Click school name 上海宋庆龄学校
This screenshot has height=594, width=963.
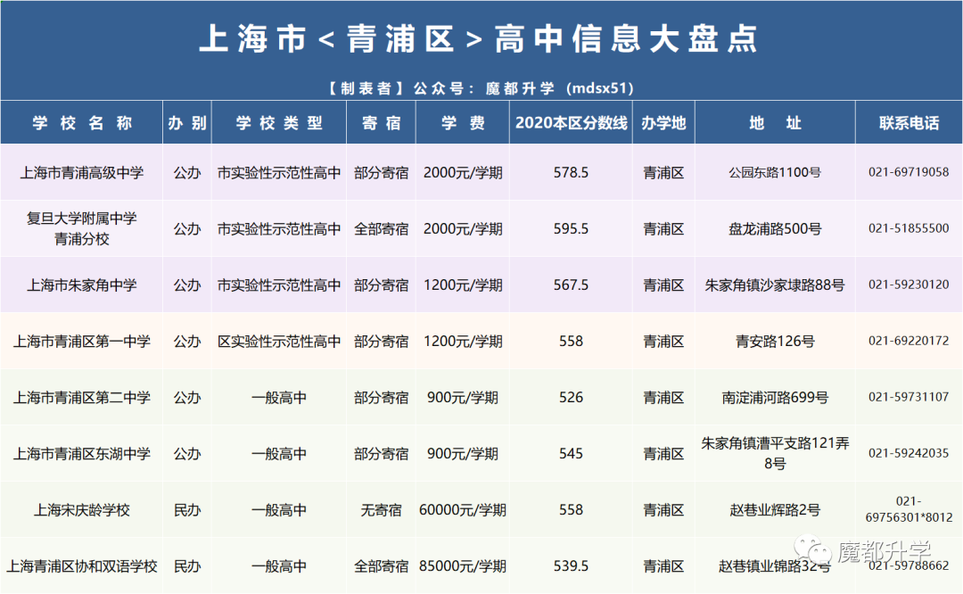coord(82,510)
